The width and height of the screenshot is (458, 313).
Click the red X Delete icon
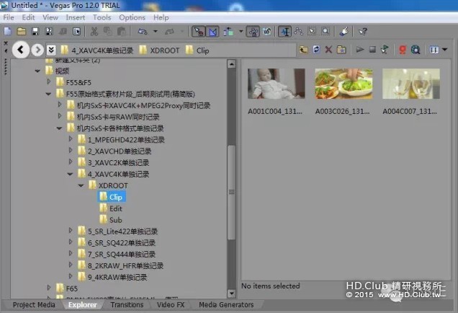[328, 50]
